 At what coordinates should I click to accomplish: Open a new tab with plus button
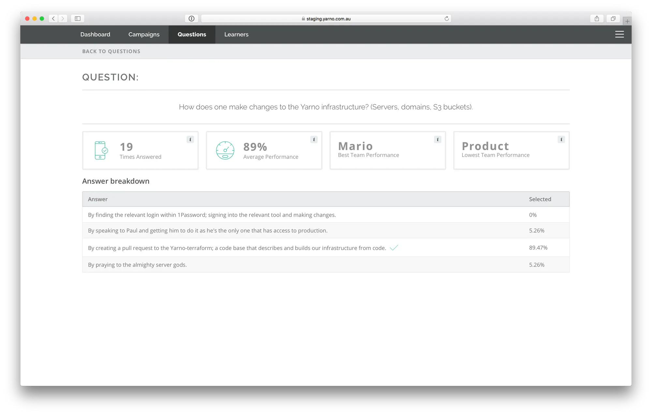(627, 21)
